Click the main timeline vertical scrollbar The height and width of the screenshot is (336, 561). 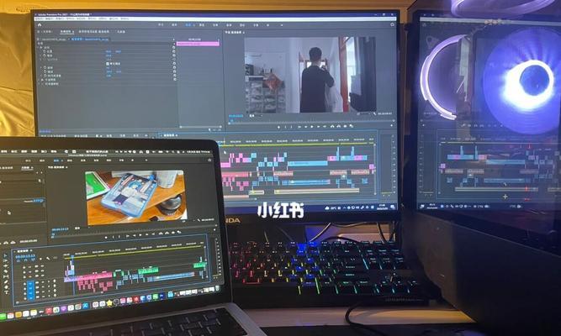(x=375, y=171)
